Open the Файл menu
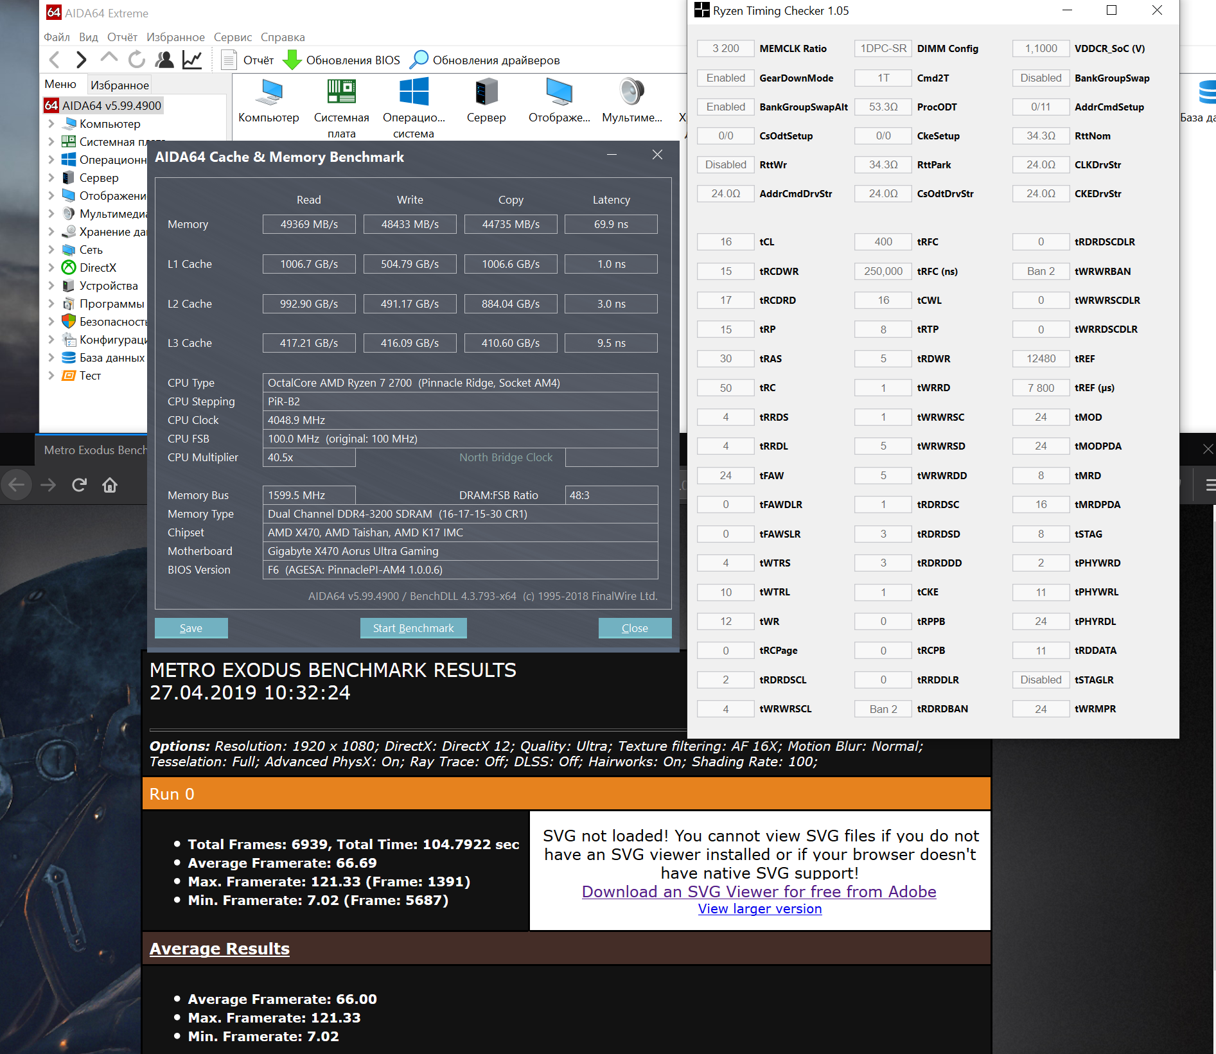Viewport: 1216px width, 1054px height. [57, 37]
